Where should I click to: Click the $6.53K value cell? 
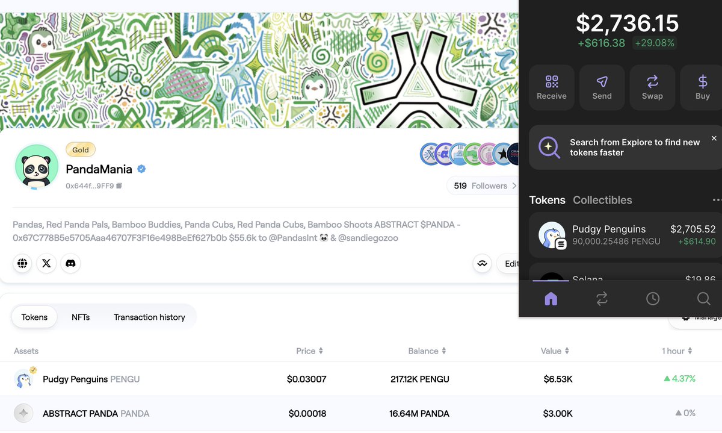[x=558, y=379]
